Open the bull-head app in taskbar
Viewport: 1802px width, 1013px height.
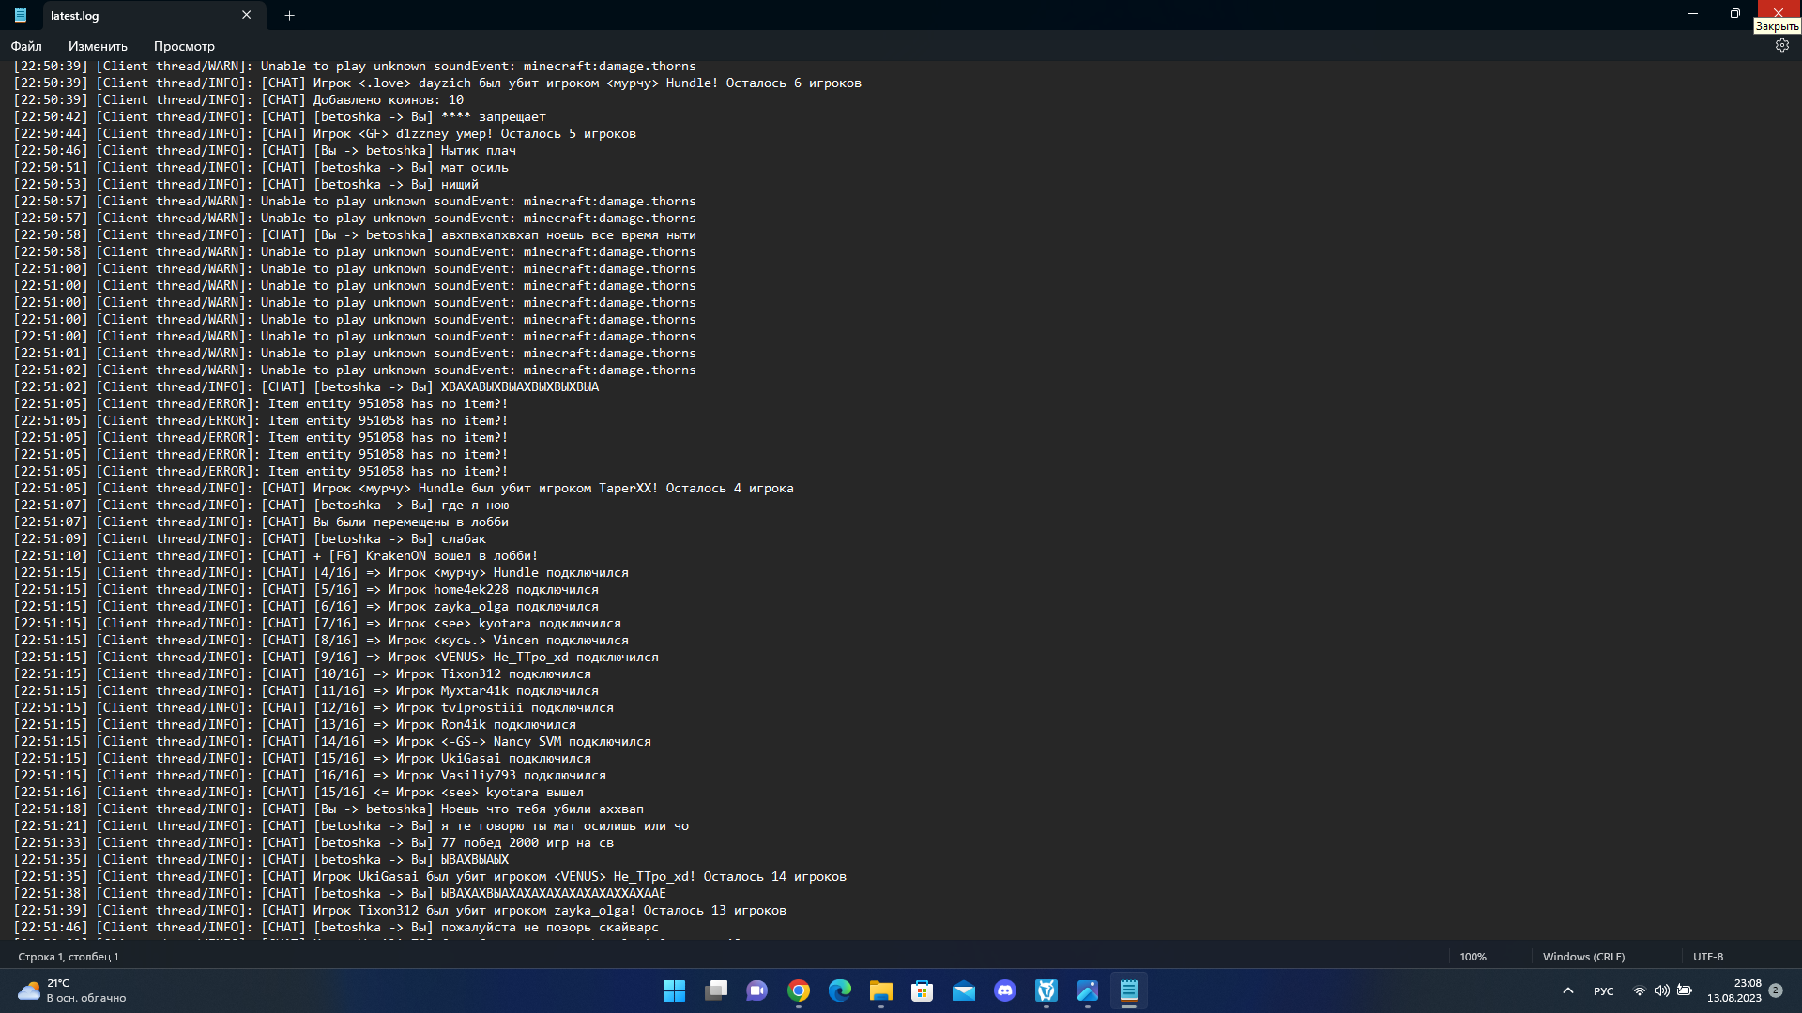click(x=1046, y=990)
